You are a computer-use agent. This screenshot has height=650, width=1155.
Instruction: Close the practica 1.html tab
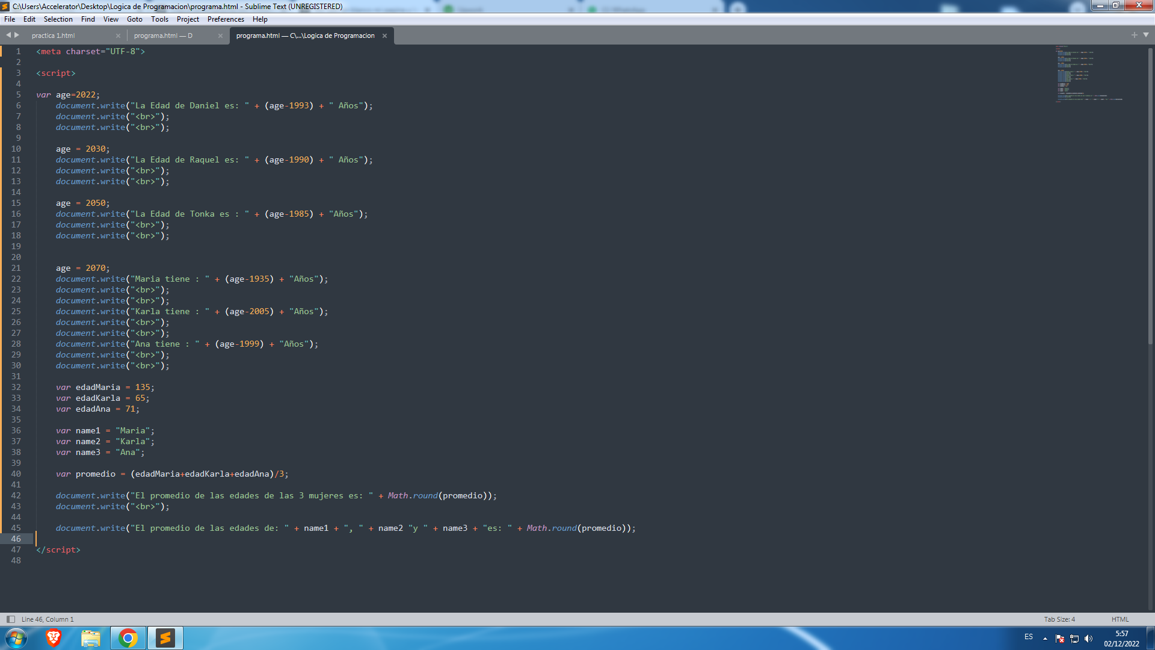pos(118,36)
